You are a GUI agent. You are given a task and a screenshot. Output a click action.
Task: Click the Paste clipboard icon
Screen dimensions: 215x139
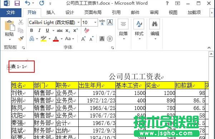tap(10, 25)
